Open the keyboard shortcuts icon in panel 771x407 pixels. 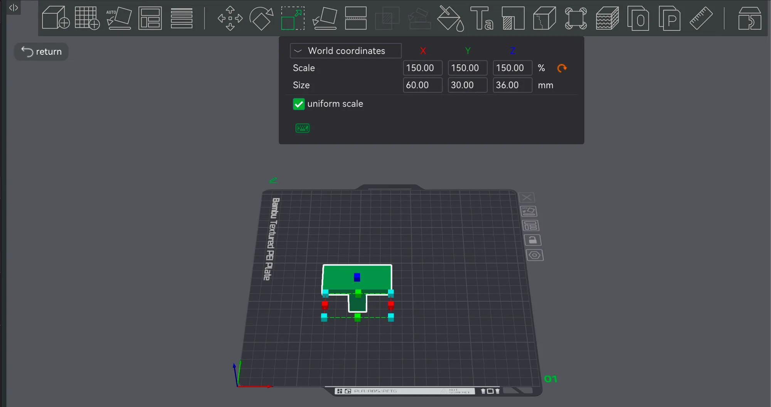point(302,128)
